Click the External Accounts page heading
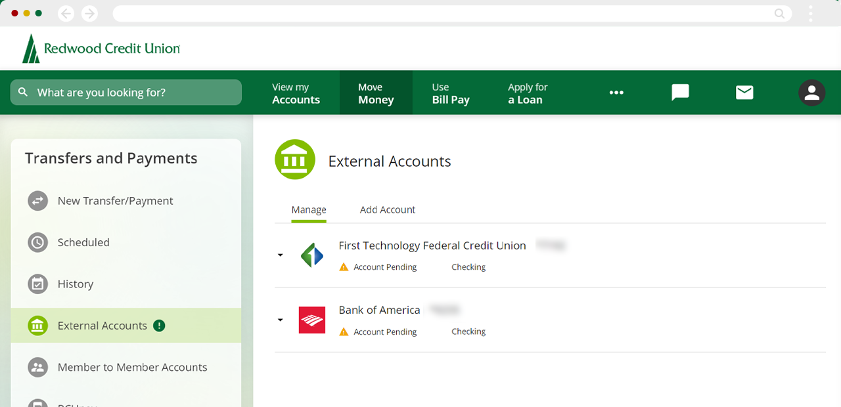Screen dimensions: 841x407 tap(390, 161)
